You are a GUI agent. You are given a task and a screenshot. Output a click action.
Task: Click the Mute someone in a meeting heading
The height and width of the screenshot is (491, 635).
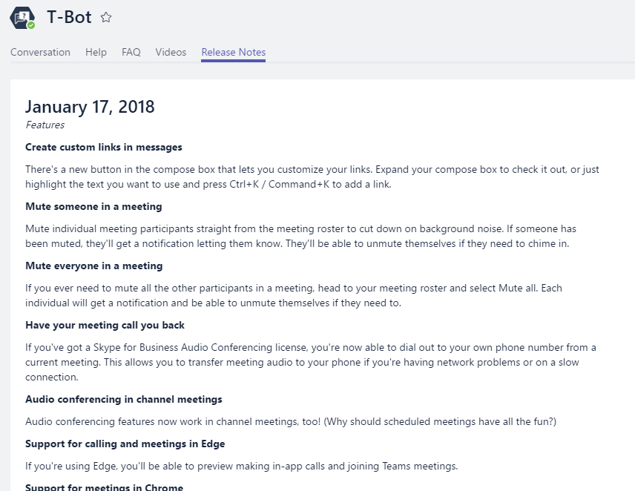(93, 206)
